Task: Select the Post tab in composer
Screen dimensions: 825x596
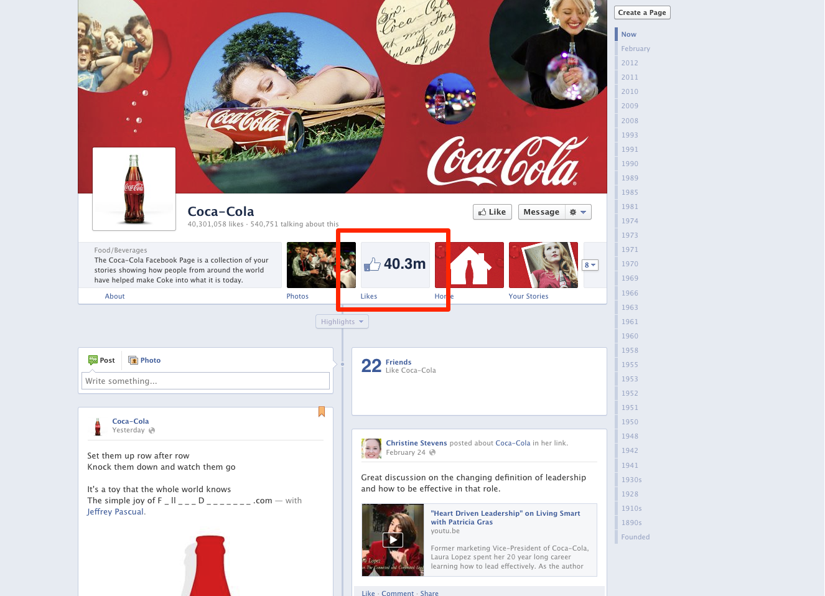Action: tap(101, 360)
